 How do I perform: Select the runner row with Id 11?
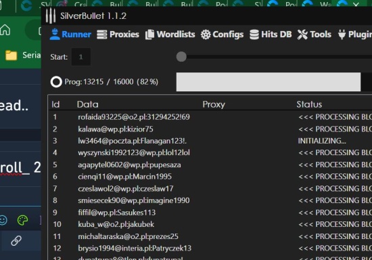[210, 236]
